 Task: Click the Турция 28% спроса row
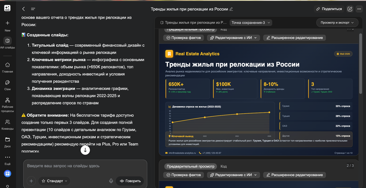(316, 116)
